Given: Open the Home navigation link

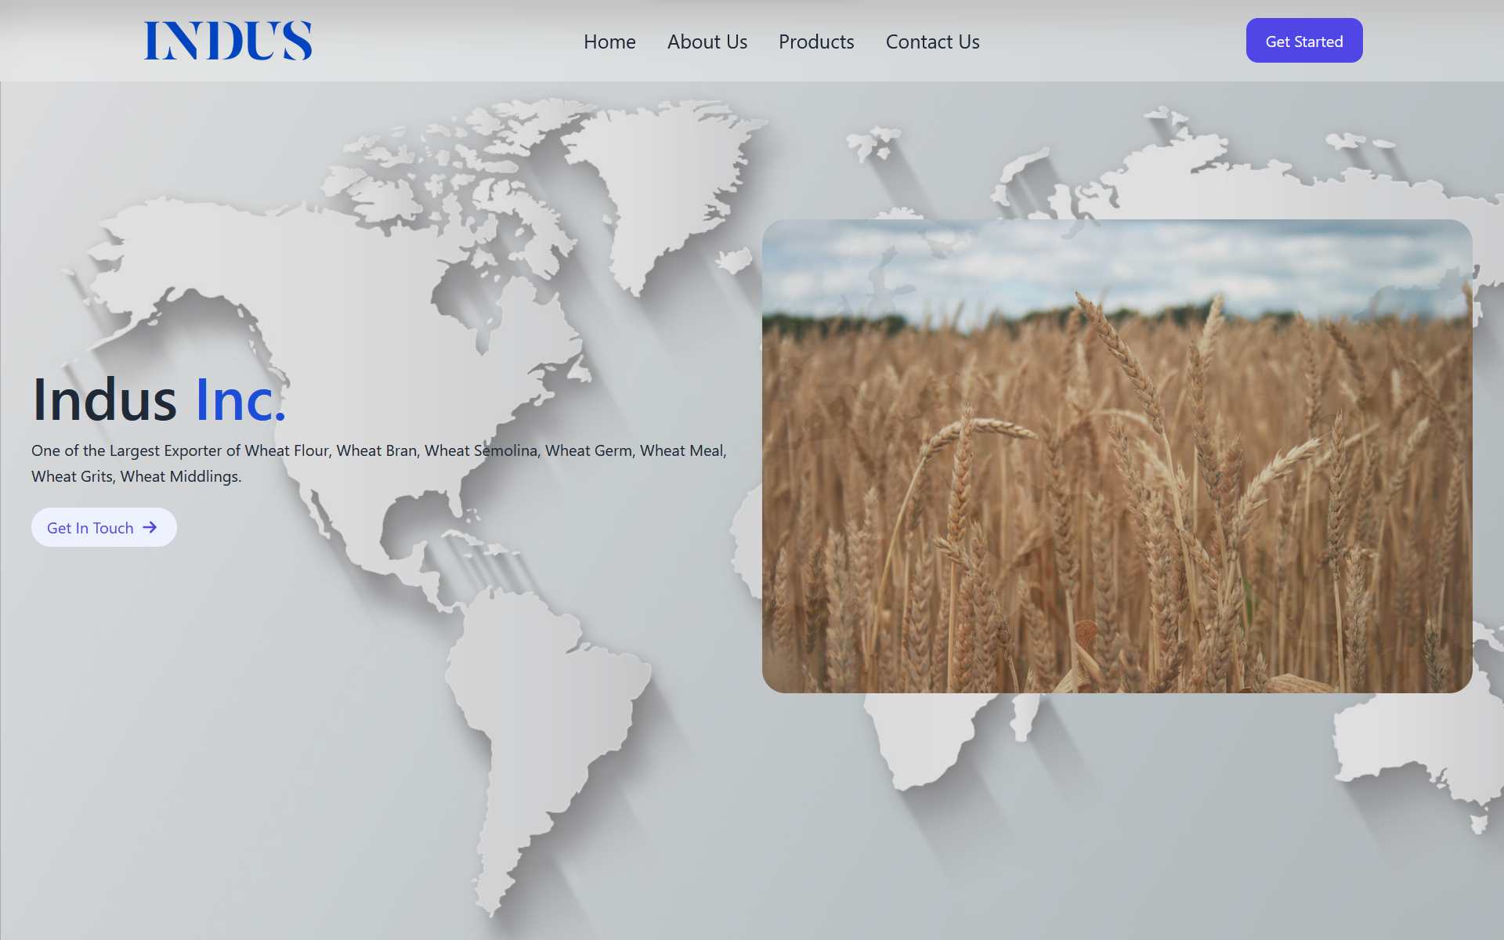Looking at the screenshot, I should [x=609, y=42].
